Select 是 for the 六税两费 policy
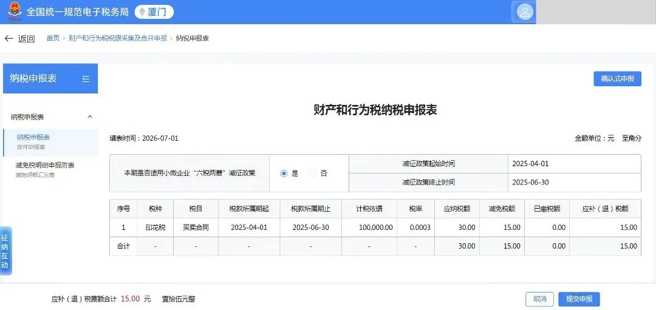 pos(284,174)
